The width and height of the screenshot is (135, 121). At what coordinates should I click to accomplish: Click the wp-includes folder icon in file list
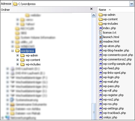click(x=101, y=24)
